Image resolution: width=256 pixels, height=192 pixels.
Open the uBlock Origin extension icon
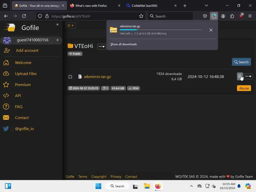click(x=241, y=16)
